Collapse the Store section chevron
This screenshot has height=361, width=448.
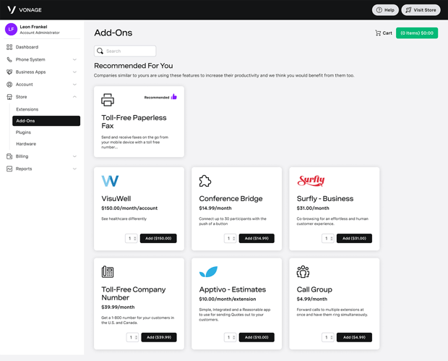pyautogui.click(x=74, y=97)
